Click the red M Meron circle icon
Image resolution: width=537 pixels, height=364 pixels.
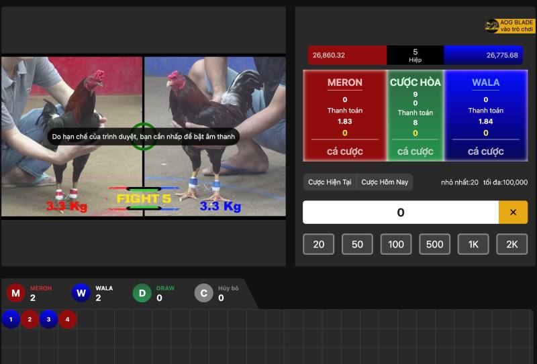(16, 293)
